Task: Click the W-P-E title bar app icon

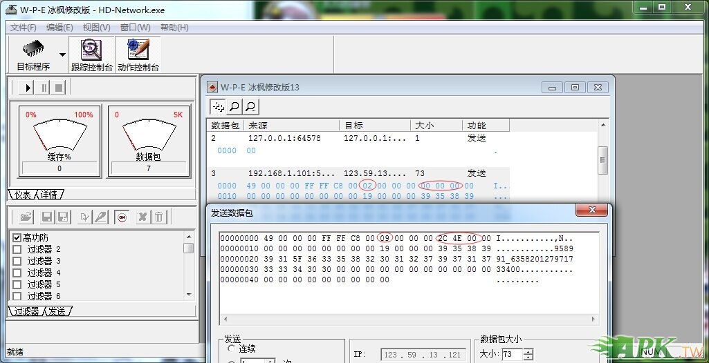Action: (11, 10)
